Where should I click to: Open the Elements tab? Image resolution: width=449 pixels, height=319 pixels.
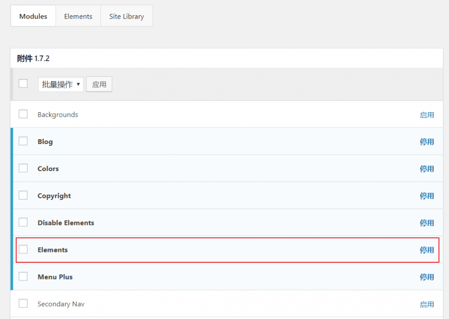[x=78, y=16]
